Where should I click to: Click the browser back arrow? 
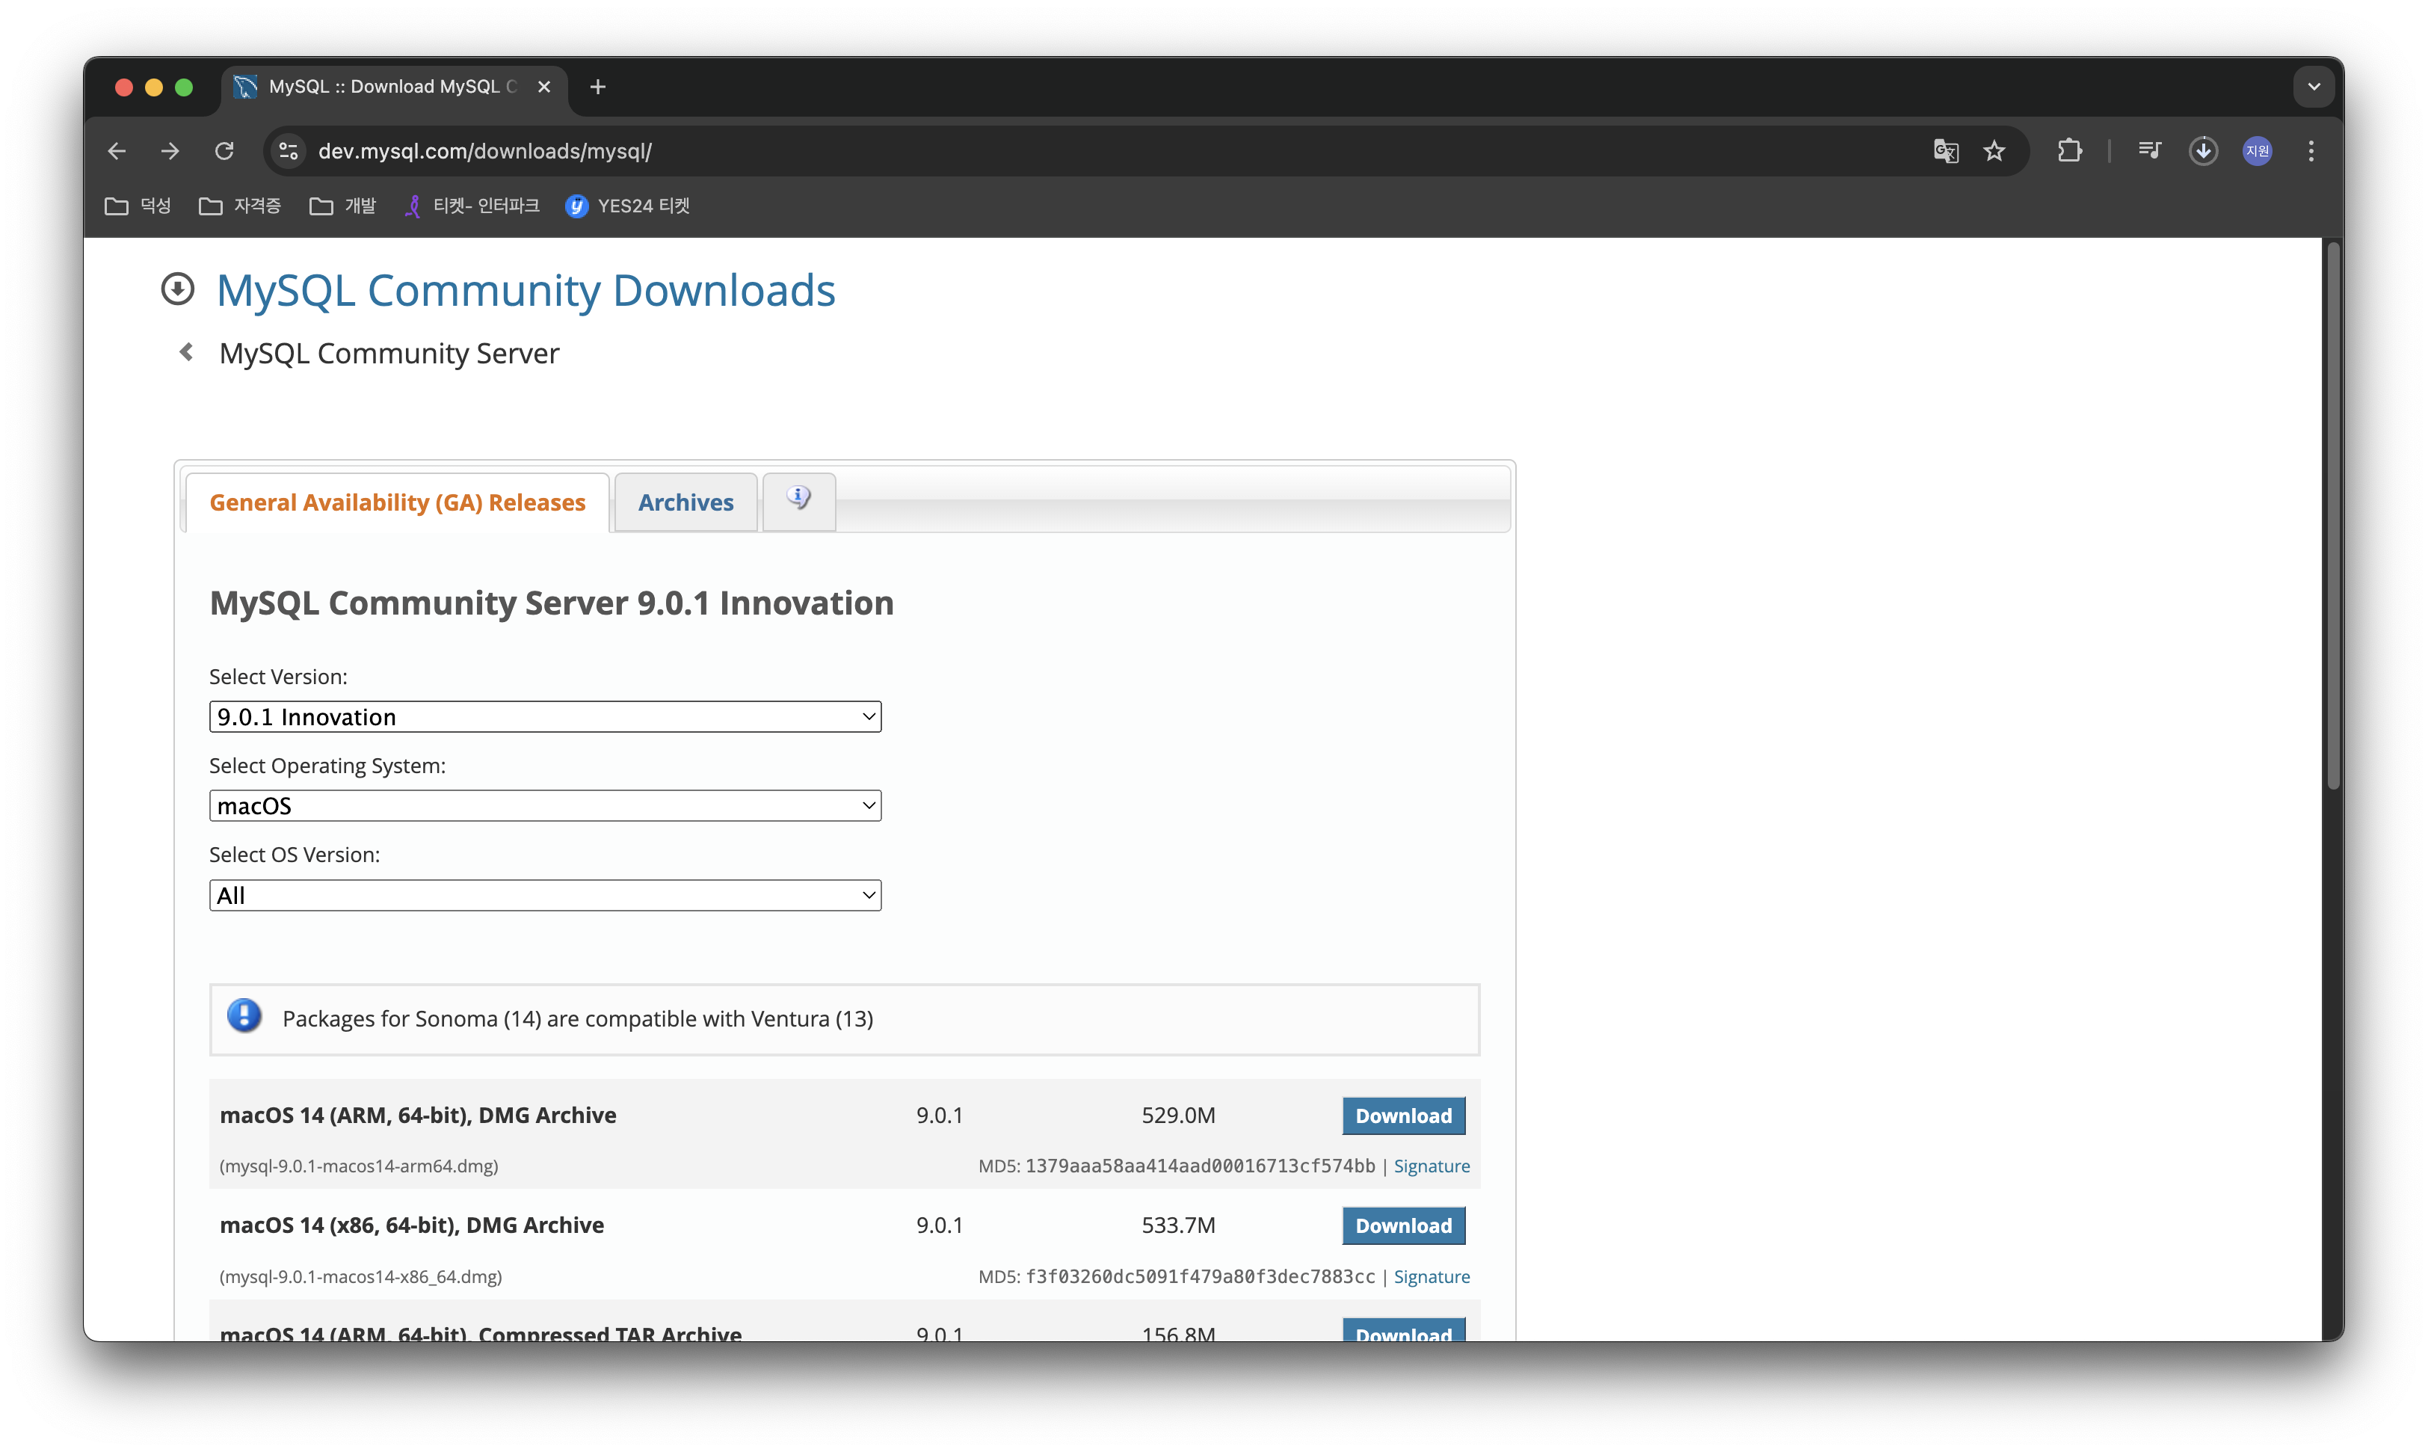pos(117,151)
